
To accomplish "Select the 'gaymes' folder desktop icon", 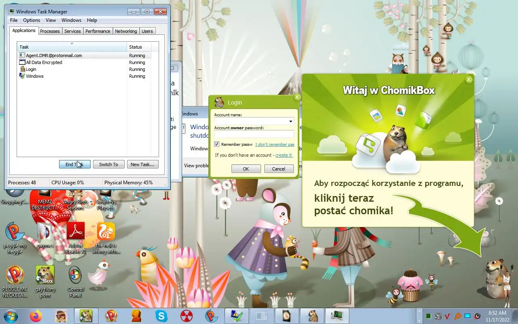I will [x=45, y=235].
